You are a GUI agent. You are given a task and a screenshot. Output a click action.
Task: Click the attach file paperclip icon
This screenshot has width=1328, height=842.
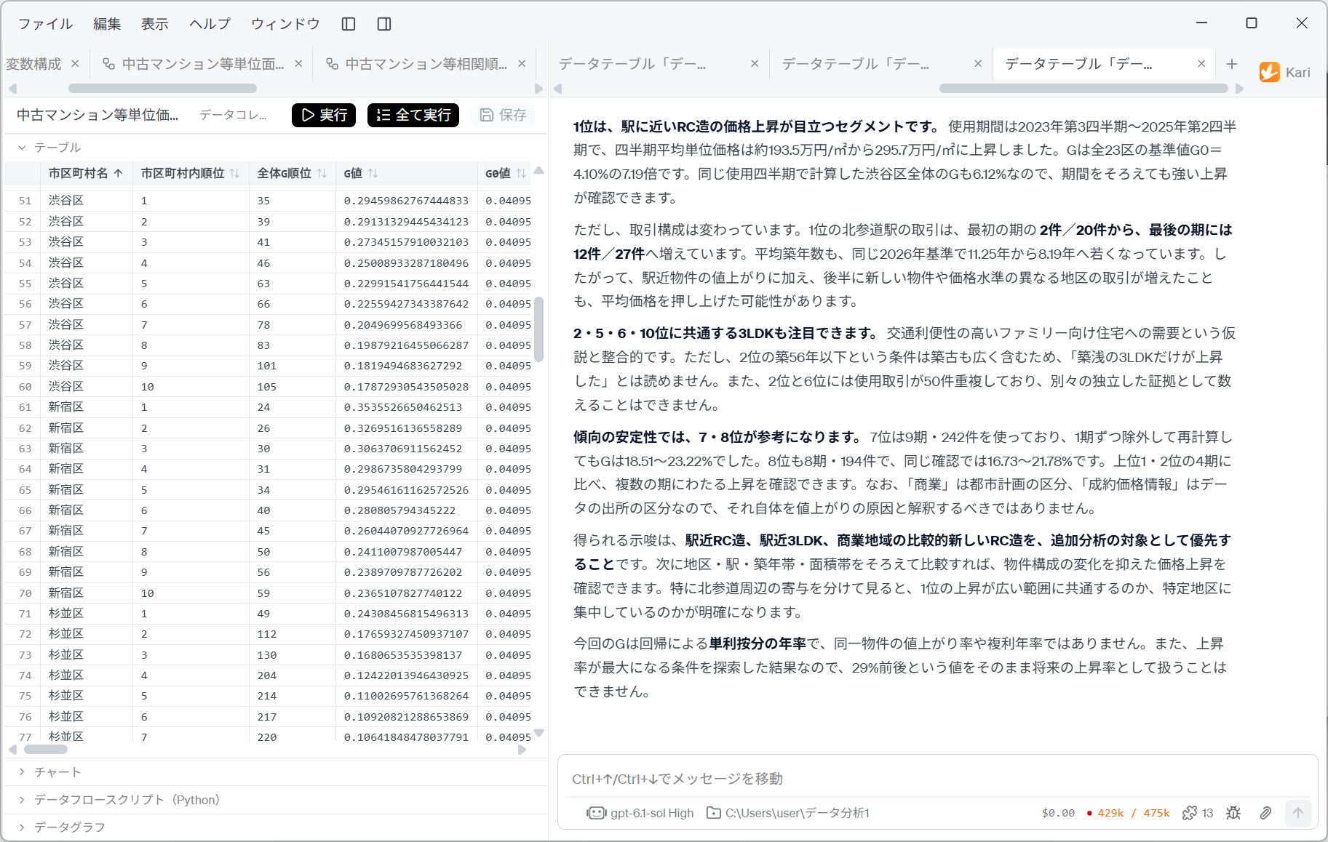pos(1265,813)
